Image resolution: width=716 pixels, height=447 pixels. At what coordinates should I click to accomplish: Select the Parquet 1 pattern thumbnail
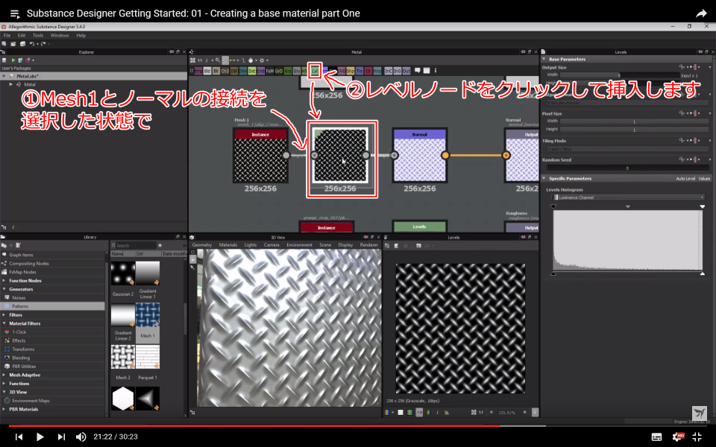point(148,357)
